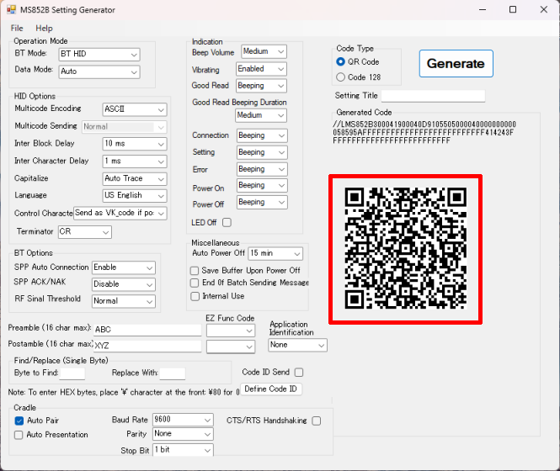Open the File menu

[x=17, y=28]
